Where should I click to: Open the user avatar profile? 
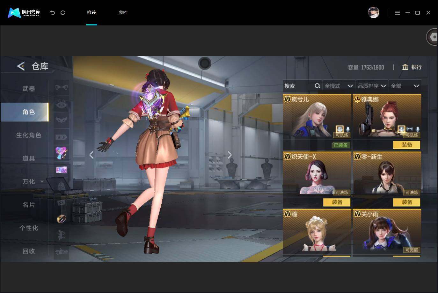pyautogui.click(x=374, y=12)
